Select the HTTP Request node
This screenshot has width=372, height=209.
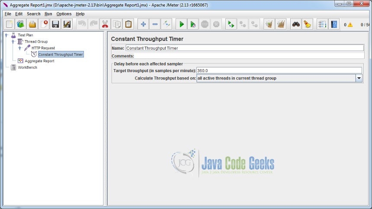tap(43, 48)
